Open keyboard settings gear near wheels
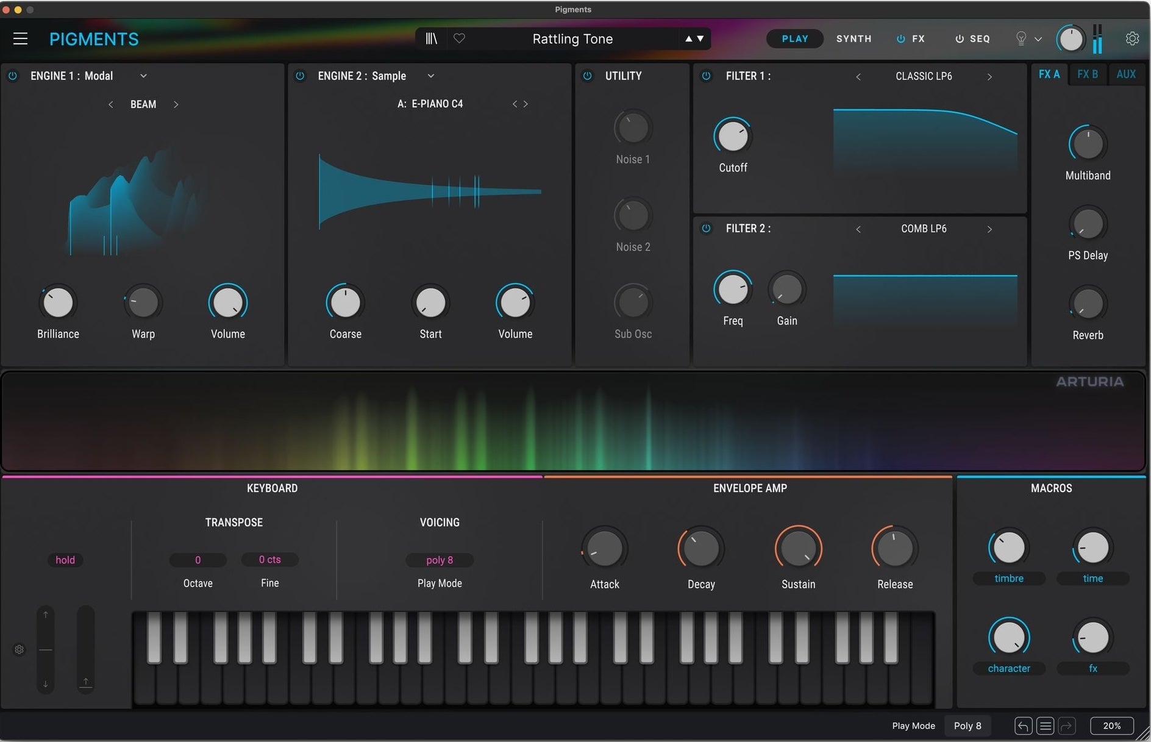 [19, 649]
